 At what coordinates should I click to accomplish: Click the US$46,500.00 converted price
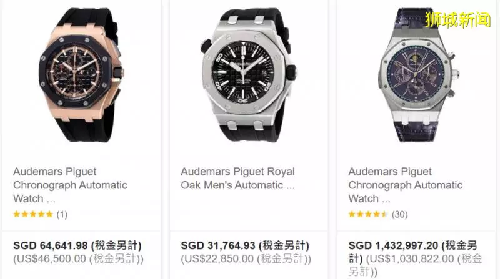click(x=51, y=258)
